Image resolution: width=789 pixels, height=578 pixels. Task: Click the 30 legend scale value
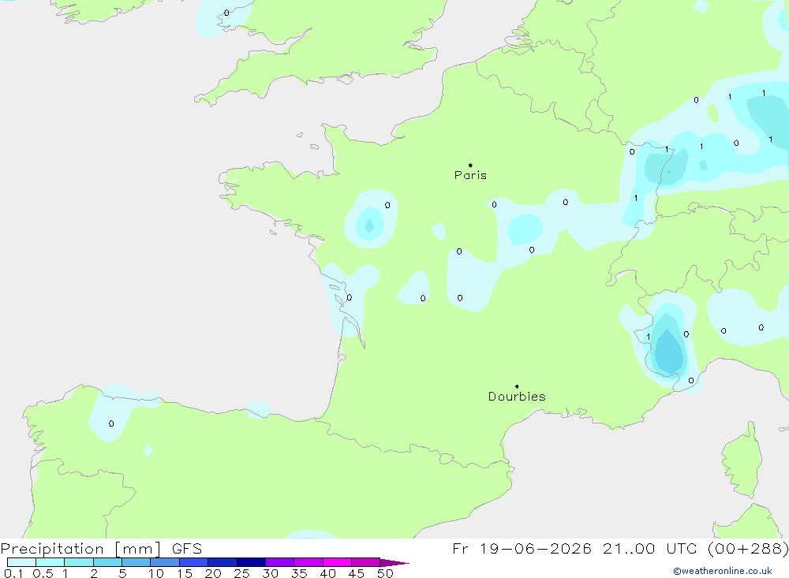[271, 573]
